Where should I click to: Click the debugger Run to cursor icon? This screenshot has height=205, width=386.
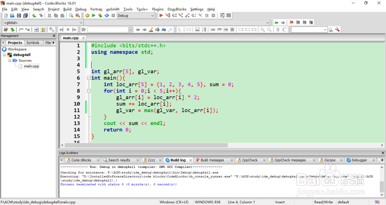click(168, 15)
